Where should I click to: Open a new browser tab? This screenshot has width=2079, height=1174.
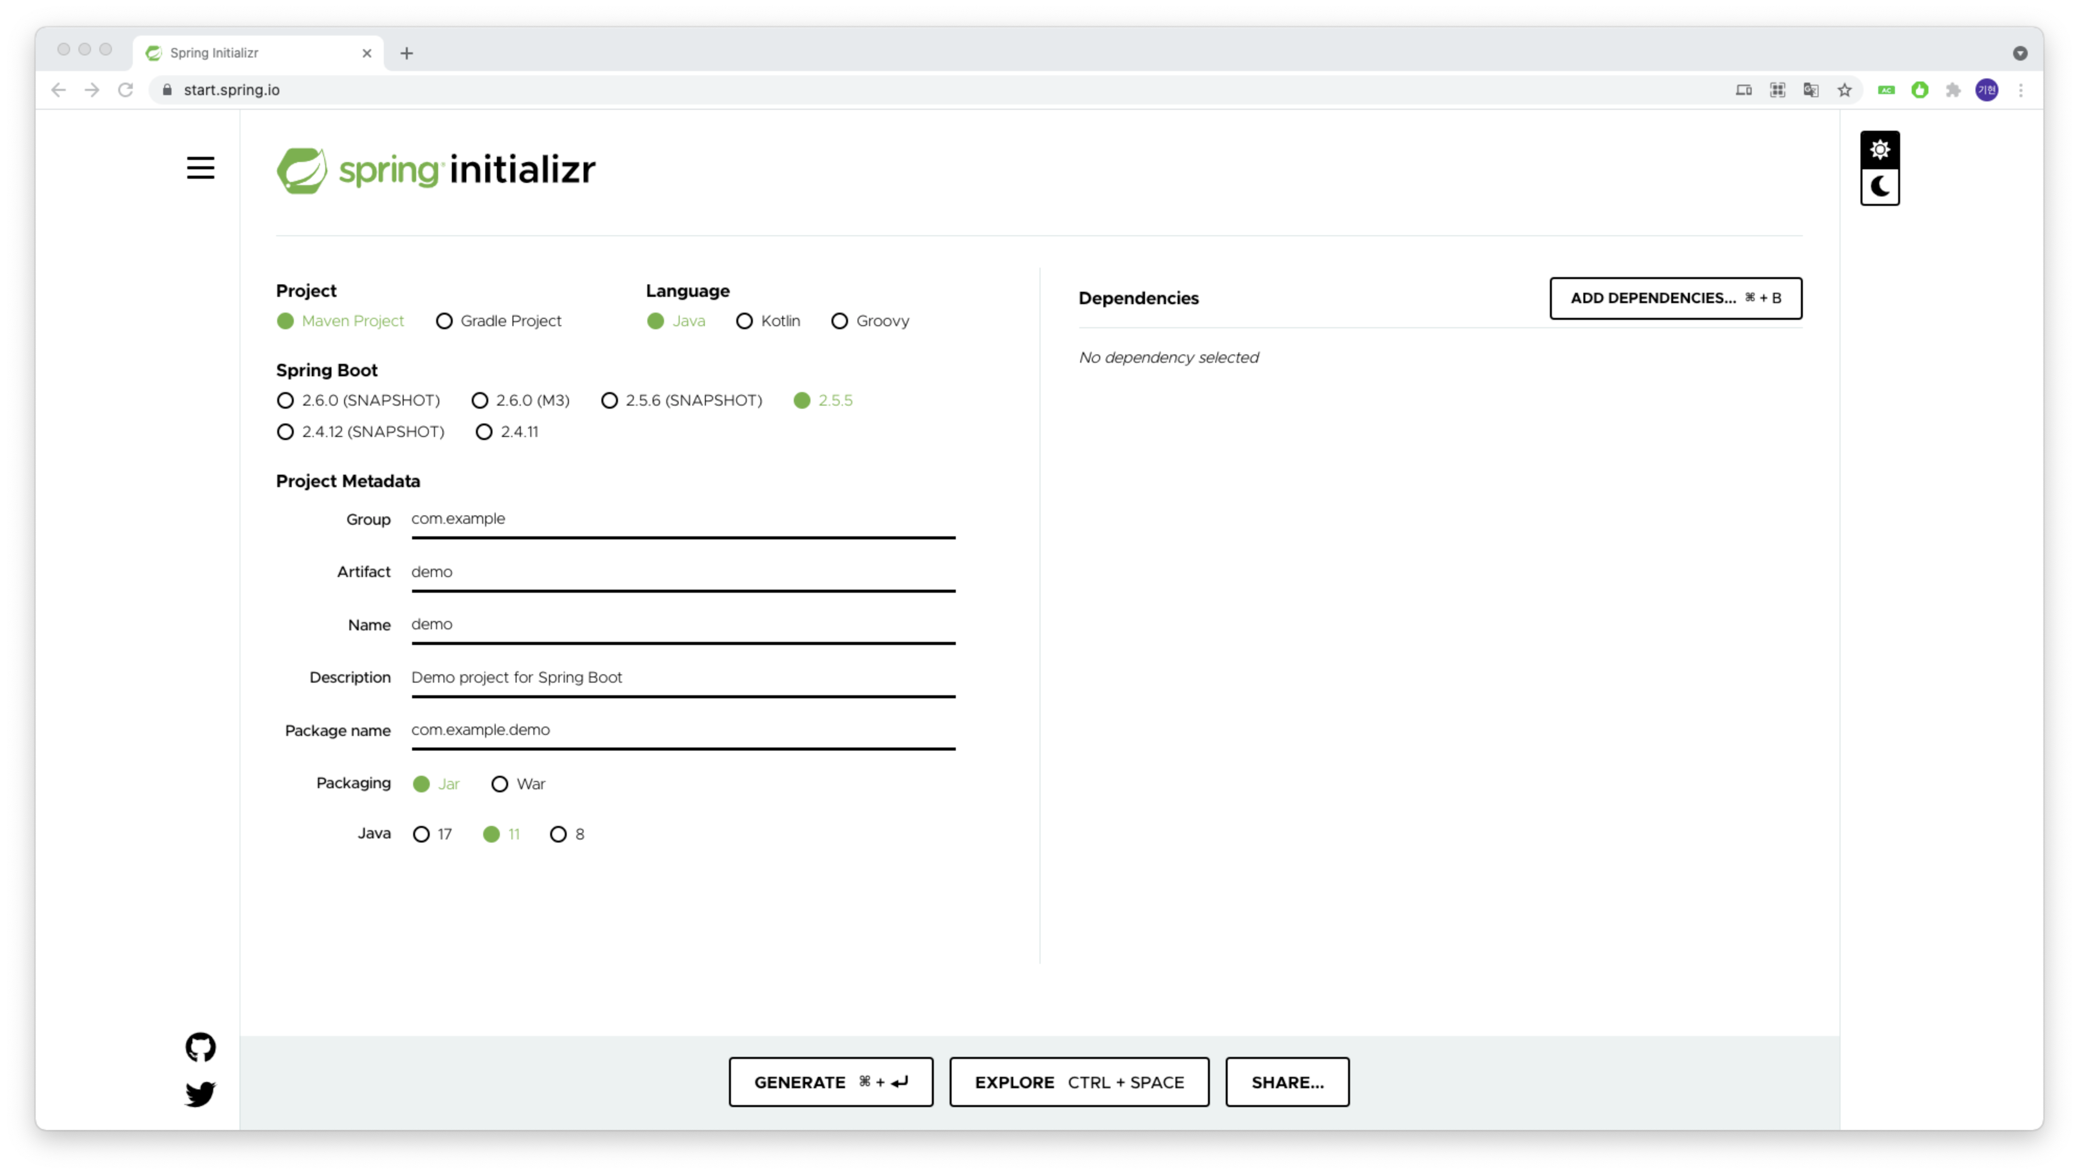click(407, 53)
